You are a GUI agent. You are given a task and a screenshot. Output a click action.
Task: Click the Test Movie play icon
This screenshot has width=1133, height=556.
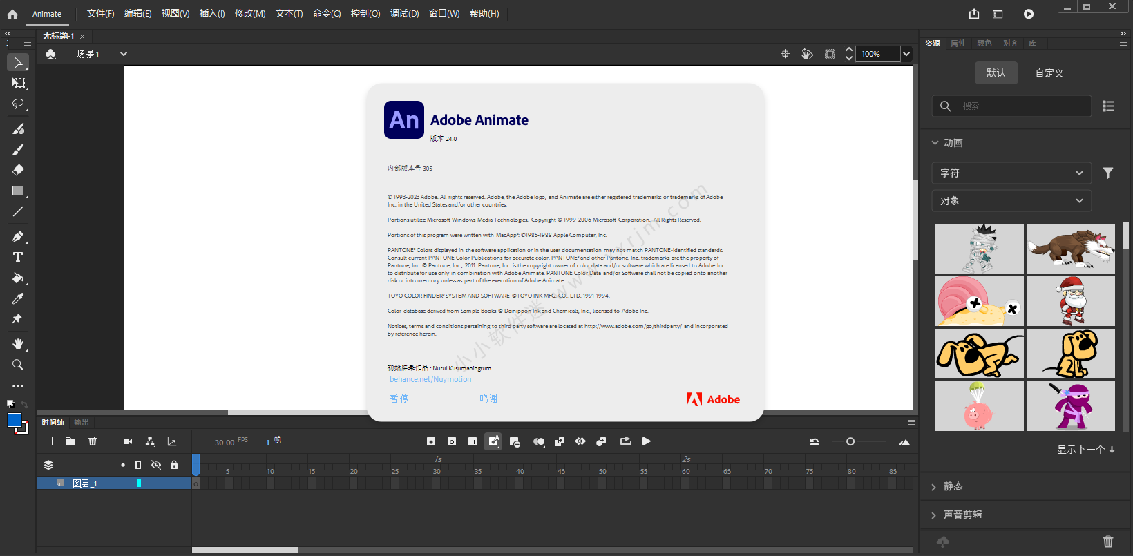1029,14
